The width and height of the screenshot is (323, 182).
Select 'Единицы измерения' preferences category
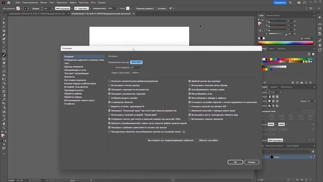tap(74, 67)
